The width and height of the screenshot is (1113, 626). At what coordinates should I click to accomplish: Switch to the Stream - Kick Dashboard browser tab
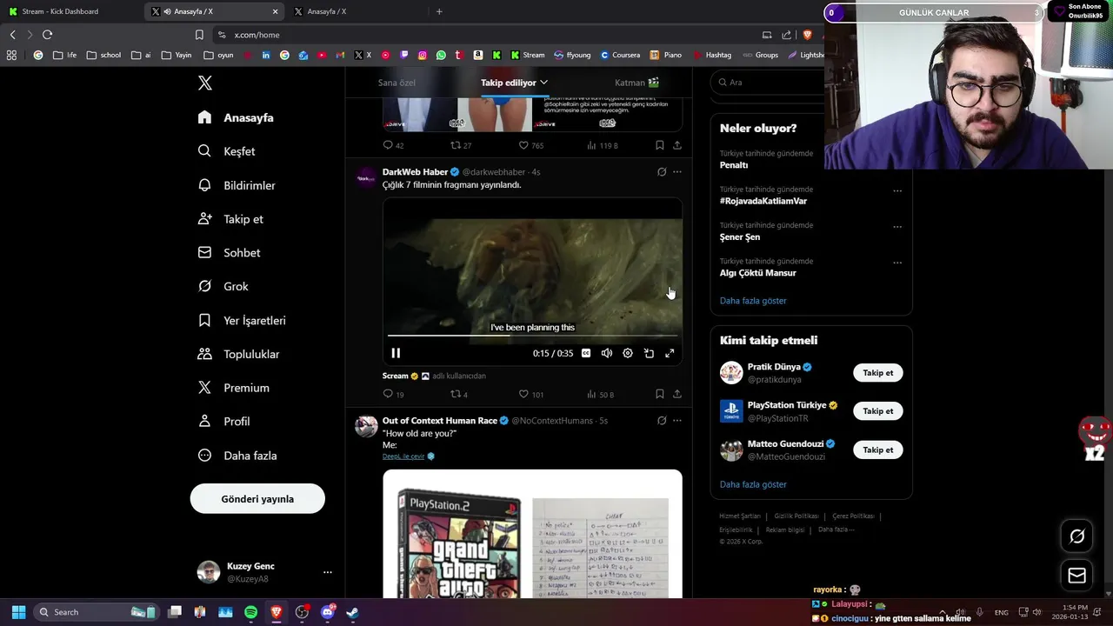[x=70, y=11]
